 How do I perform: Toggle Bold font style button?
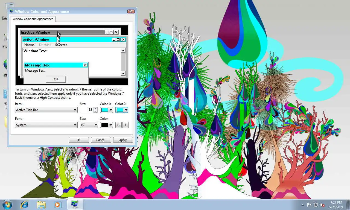(x=118, y=125)
